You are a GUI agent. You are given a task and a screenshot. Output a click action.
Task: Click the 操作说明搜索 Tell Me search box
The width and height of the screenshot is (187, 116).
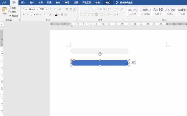click(x=126, y=3)
